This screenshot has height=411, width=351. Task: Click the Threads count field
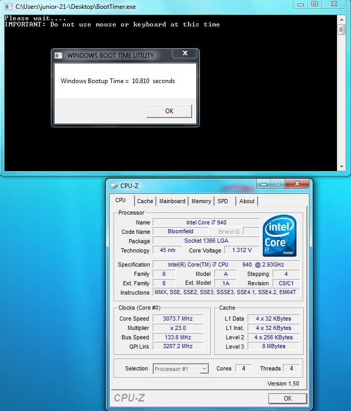point(291,368)
